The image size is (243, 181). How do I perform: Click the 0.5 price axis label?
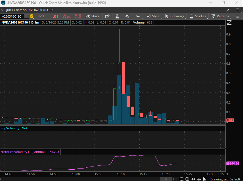[x=228, y=73]
